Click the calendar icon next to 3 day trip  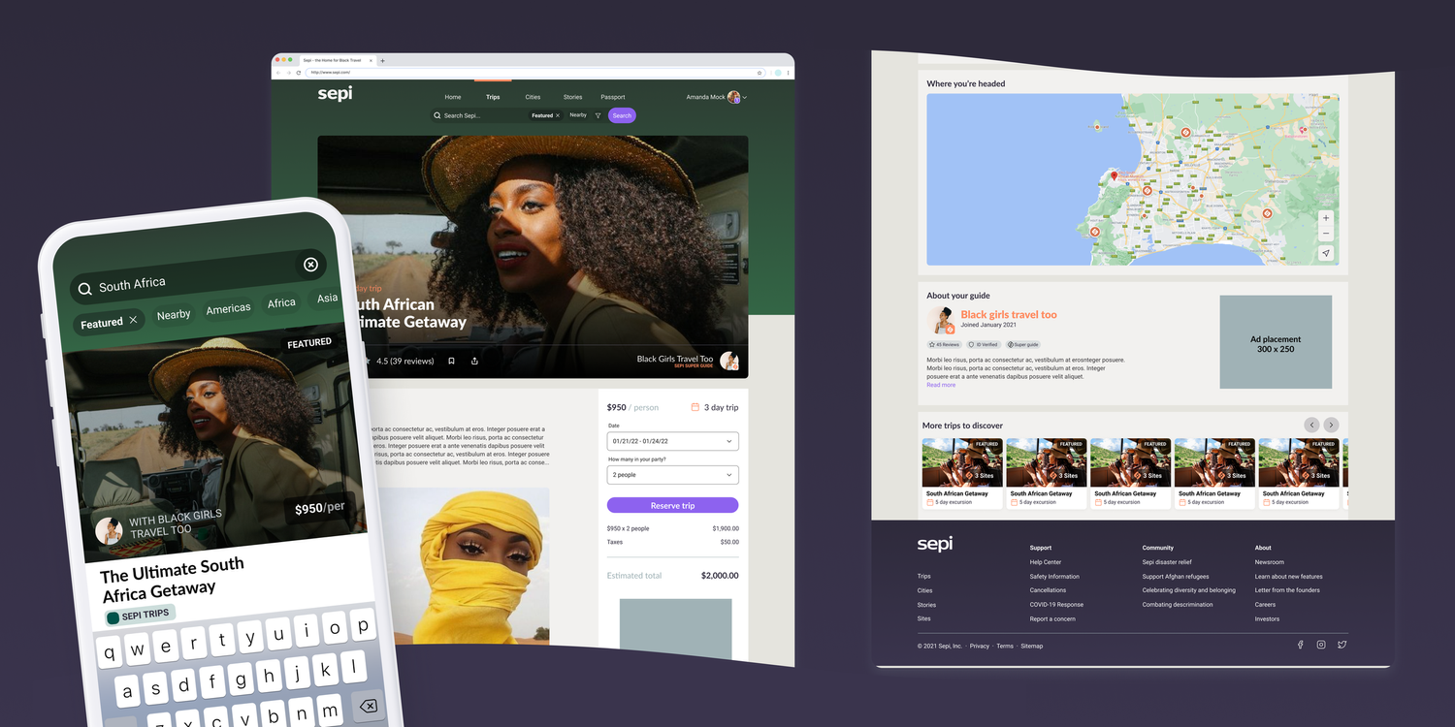pyautogui.click(x=695, y=407)
